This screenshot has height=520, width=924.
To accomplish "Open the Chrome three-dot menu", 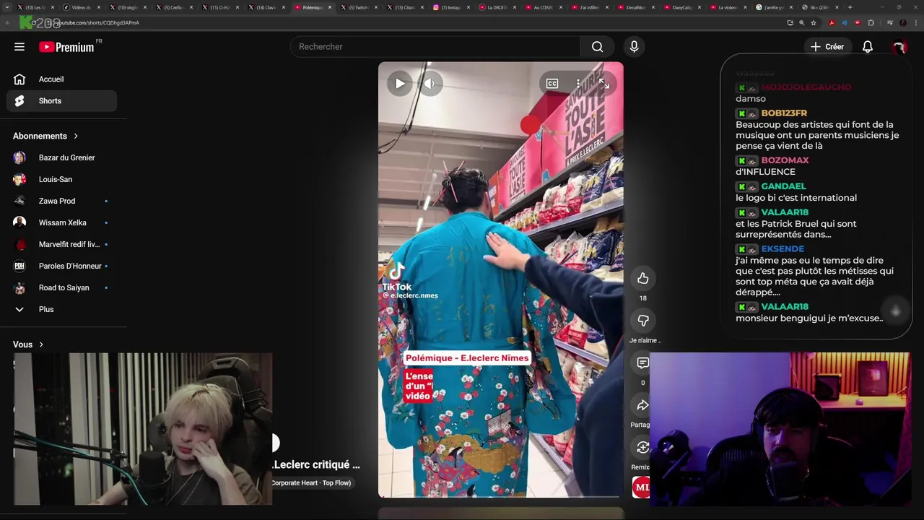I will 915,23.
